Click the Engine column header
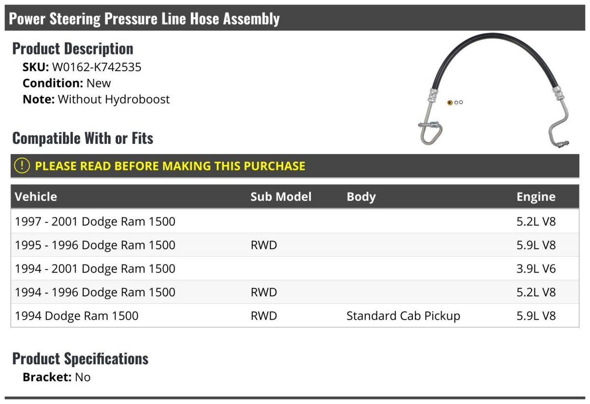Screen dimensions: 590x404 pos(536,197)
